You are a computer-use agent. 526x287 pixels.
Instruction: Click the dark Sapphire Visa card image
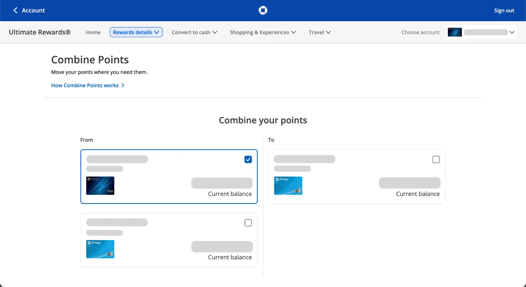pos(100,186)
